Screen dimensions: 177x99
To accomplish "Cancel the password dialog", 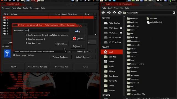I will click(78, 38).
